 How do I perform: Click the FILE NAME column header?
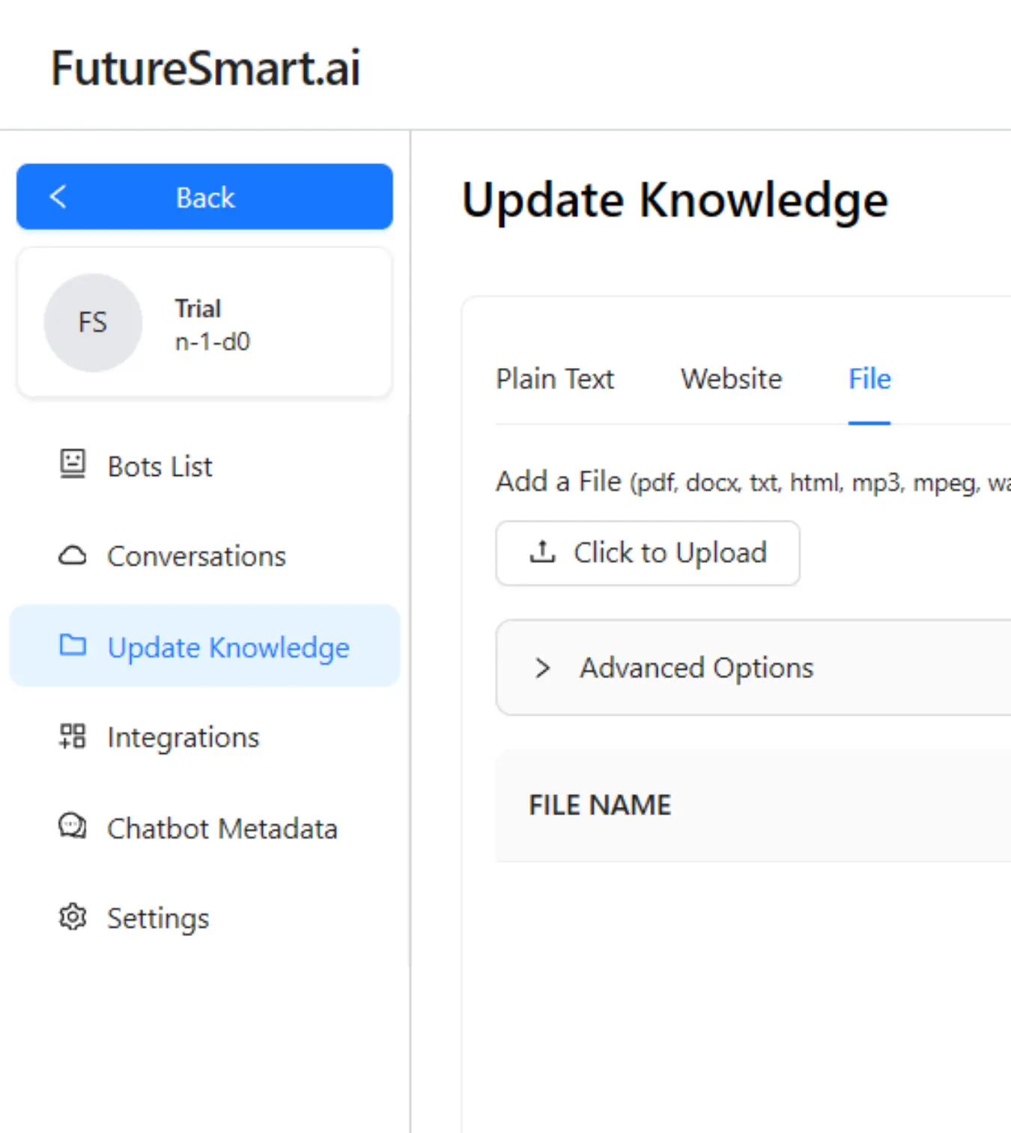click(600, 806)
